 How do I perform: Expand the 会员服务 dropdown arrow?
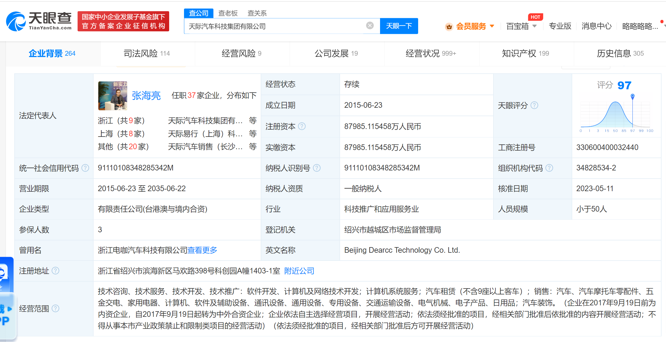(x=492, y=26)
